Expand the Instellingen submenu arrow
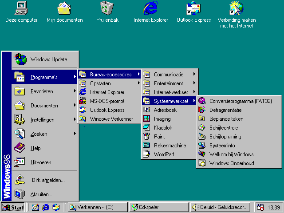284x213 pixels. tap(75, 119)
